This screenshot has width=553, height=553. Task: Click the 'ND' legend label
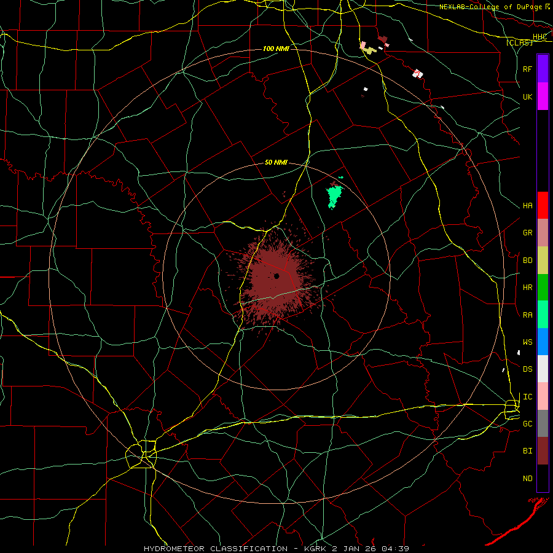[x=528, y=479]
